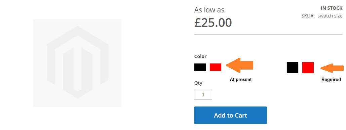
Task: Select the small black Color swatch
Action: pos(200,67)
